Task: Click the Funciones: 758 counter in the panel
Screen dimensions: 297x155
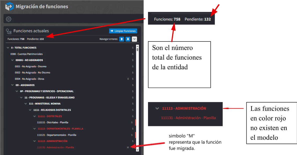Action: (x=16, y=39)
